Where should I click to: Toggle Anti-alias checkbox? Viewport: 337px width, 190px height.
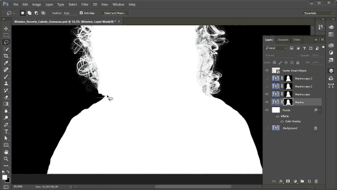(x=81, y=13)
